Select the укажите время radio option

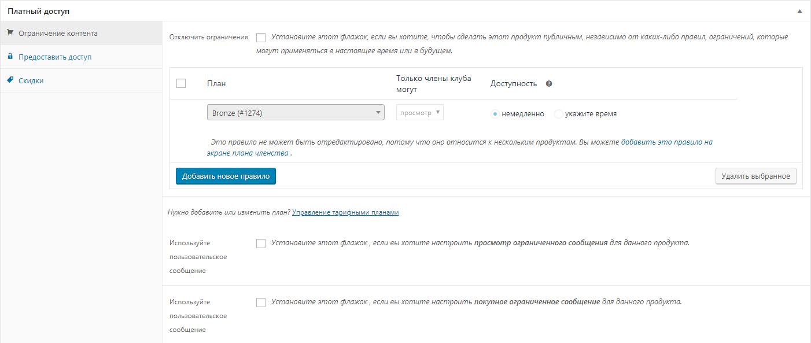pos(558,114)
